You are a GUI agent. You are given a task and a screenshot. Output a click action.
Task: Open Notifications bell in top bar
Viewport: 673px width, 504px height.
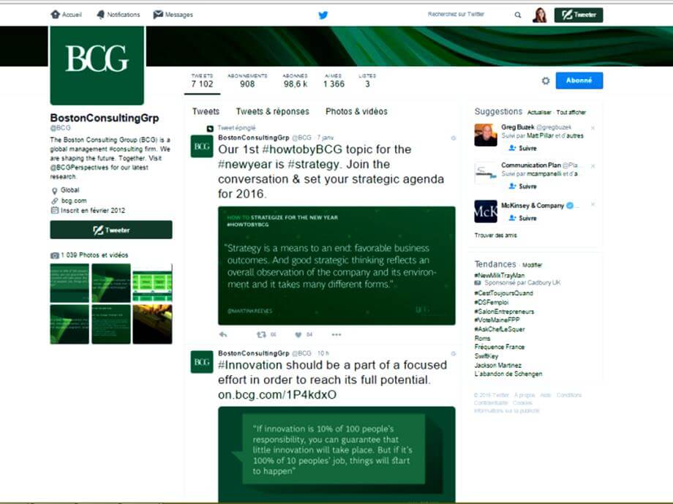tap(118, 15)
